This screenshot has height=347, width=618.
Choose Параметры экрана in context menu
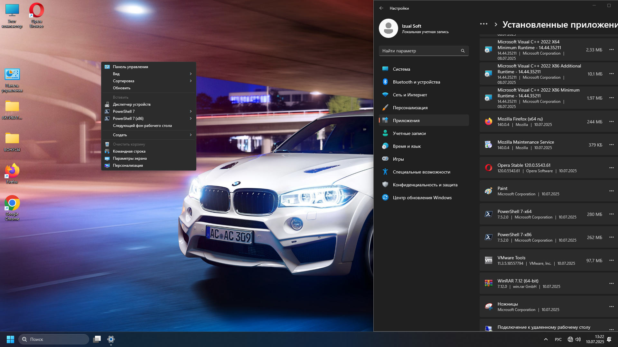point(149,158)
